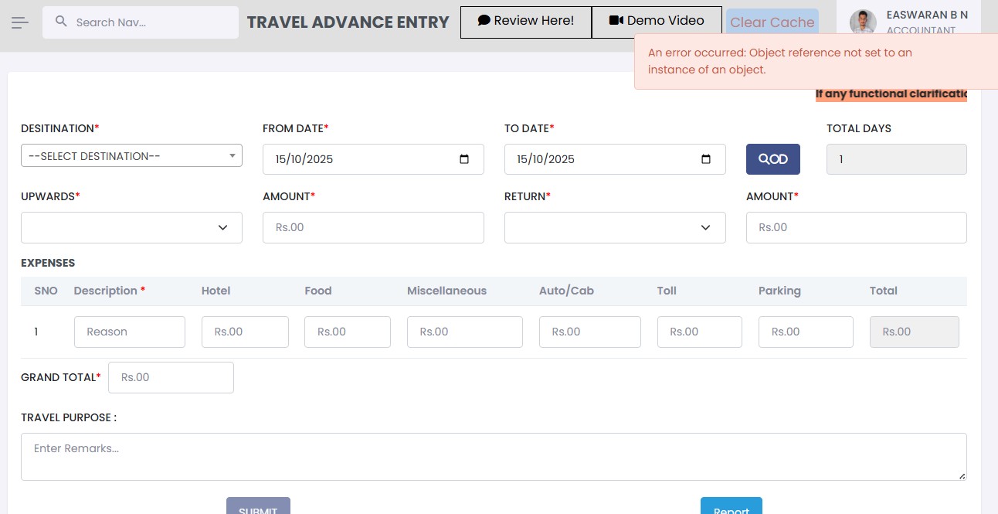Open the Return travel mode dropdown
The height and width of the screenshot is (514, 998).
click(x=615, y=227)
